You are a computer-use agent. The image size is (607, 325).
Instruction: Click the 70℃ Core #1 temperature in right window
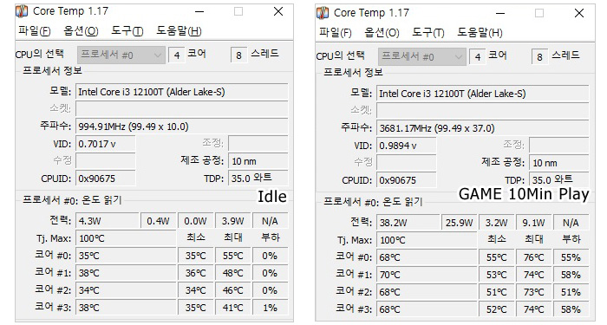[427, 275]
